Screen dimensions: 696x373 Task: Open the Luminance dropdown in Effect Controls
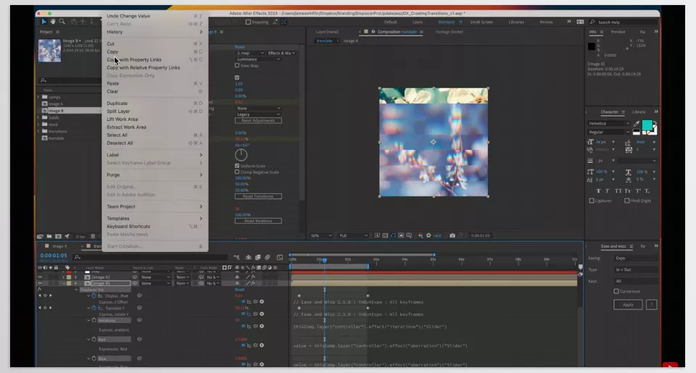[258, 59]
